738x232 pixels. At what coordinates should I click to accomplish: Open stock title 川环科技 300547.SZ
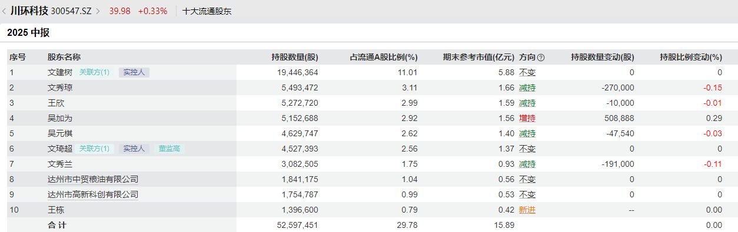click(x=51, y=11)
